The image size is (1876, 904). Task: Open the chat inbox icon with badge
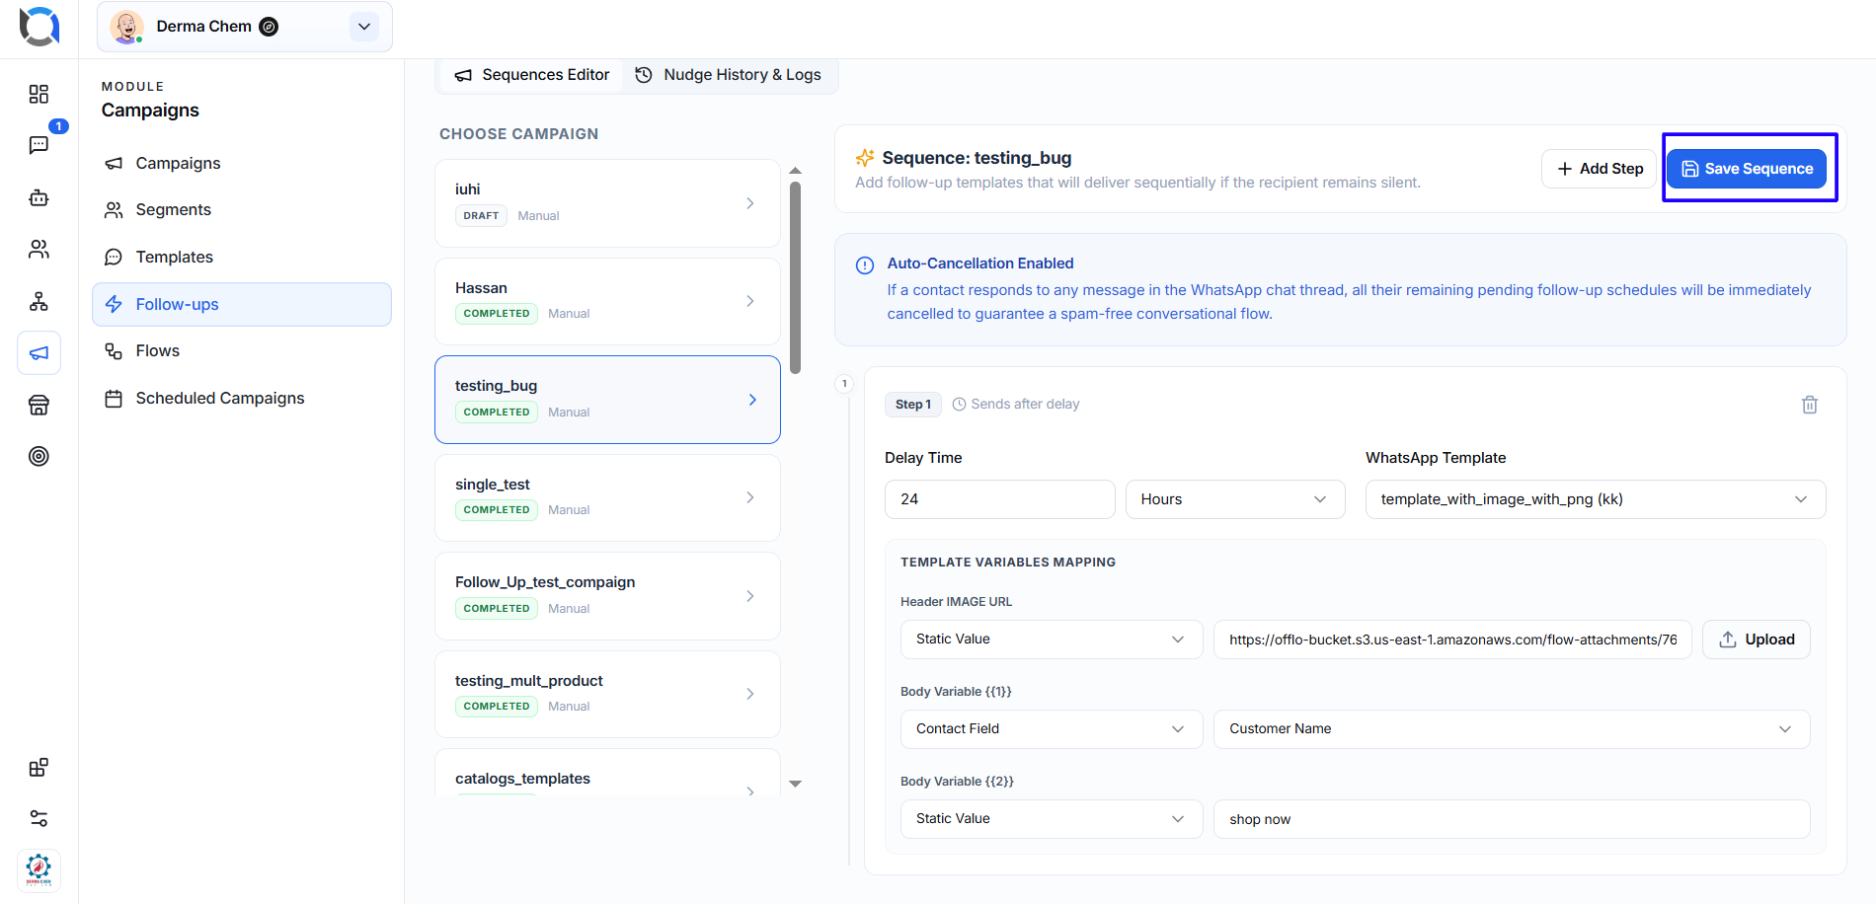point(39,145)
